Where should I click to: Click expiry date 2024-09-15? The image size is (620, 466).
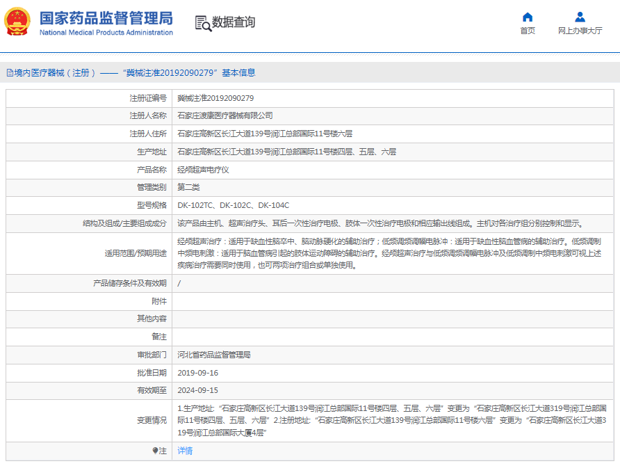click(197, 390)
